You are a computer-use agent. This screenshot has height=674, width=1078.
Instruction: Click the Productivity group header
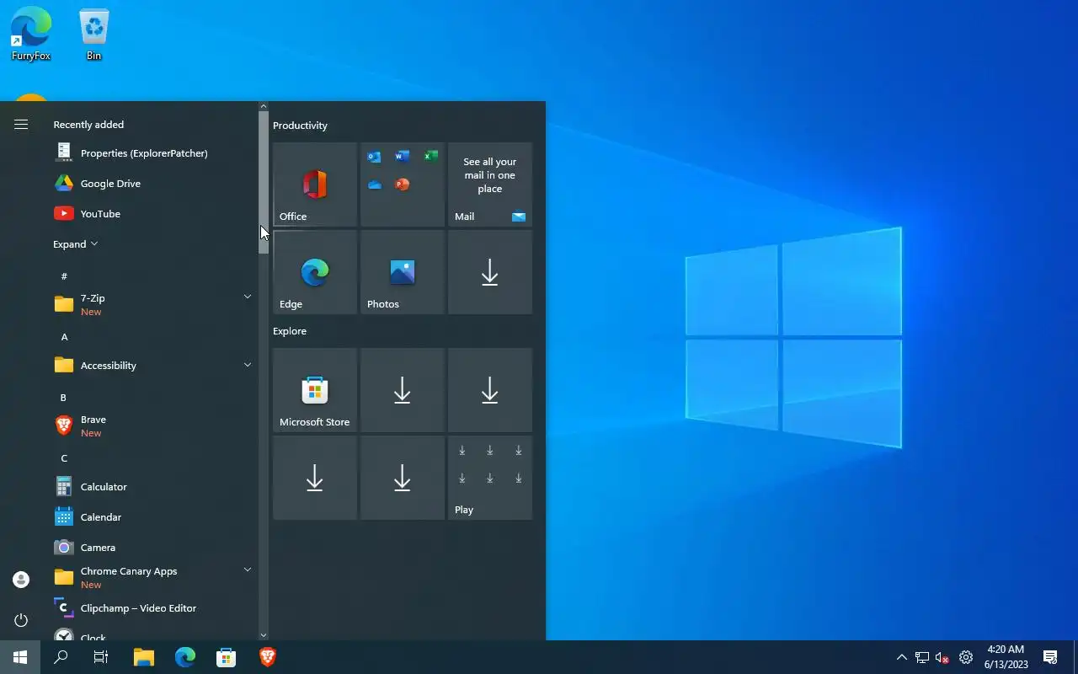coord(300,126)
